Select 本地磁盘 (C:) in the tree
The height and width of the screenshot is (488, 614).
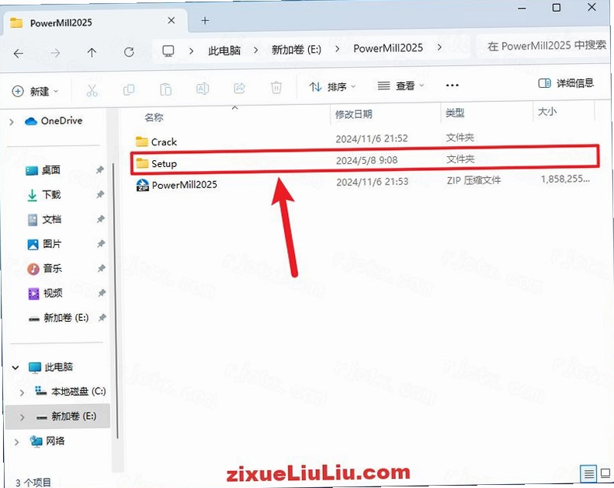(71, 391)
